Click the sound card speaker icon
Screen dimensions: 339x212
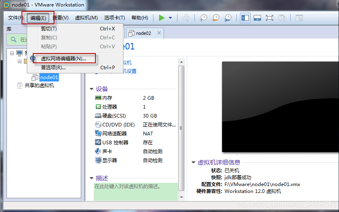(98, 151)
